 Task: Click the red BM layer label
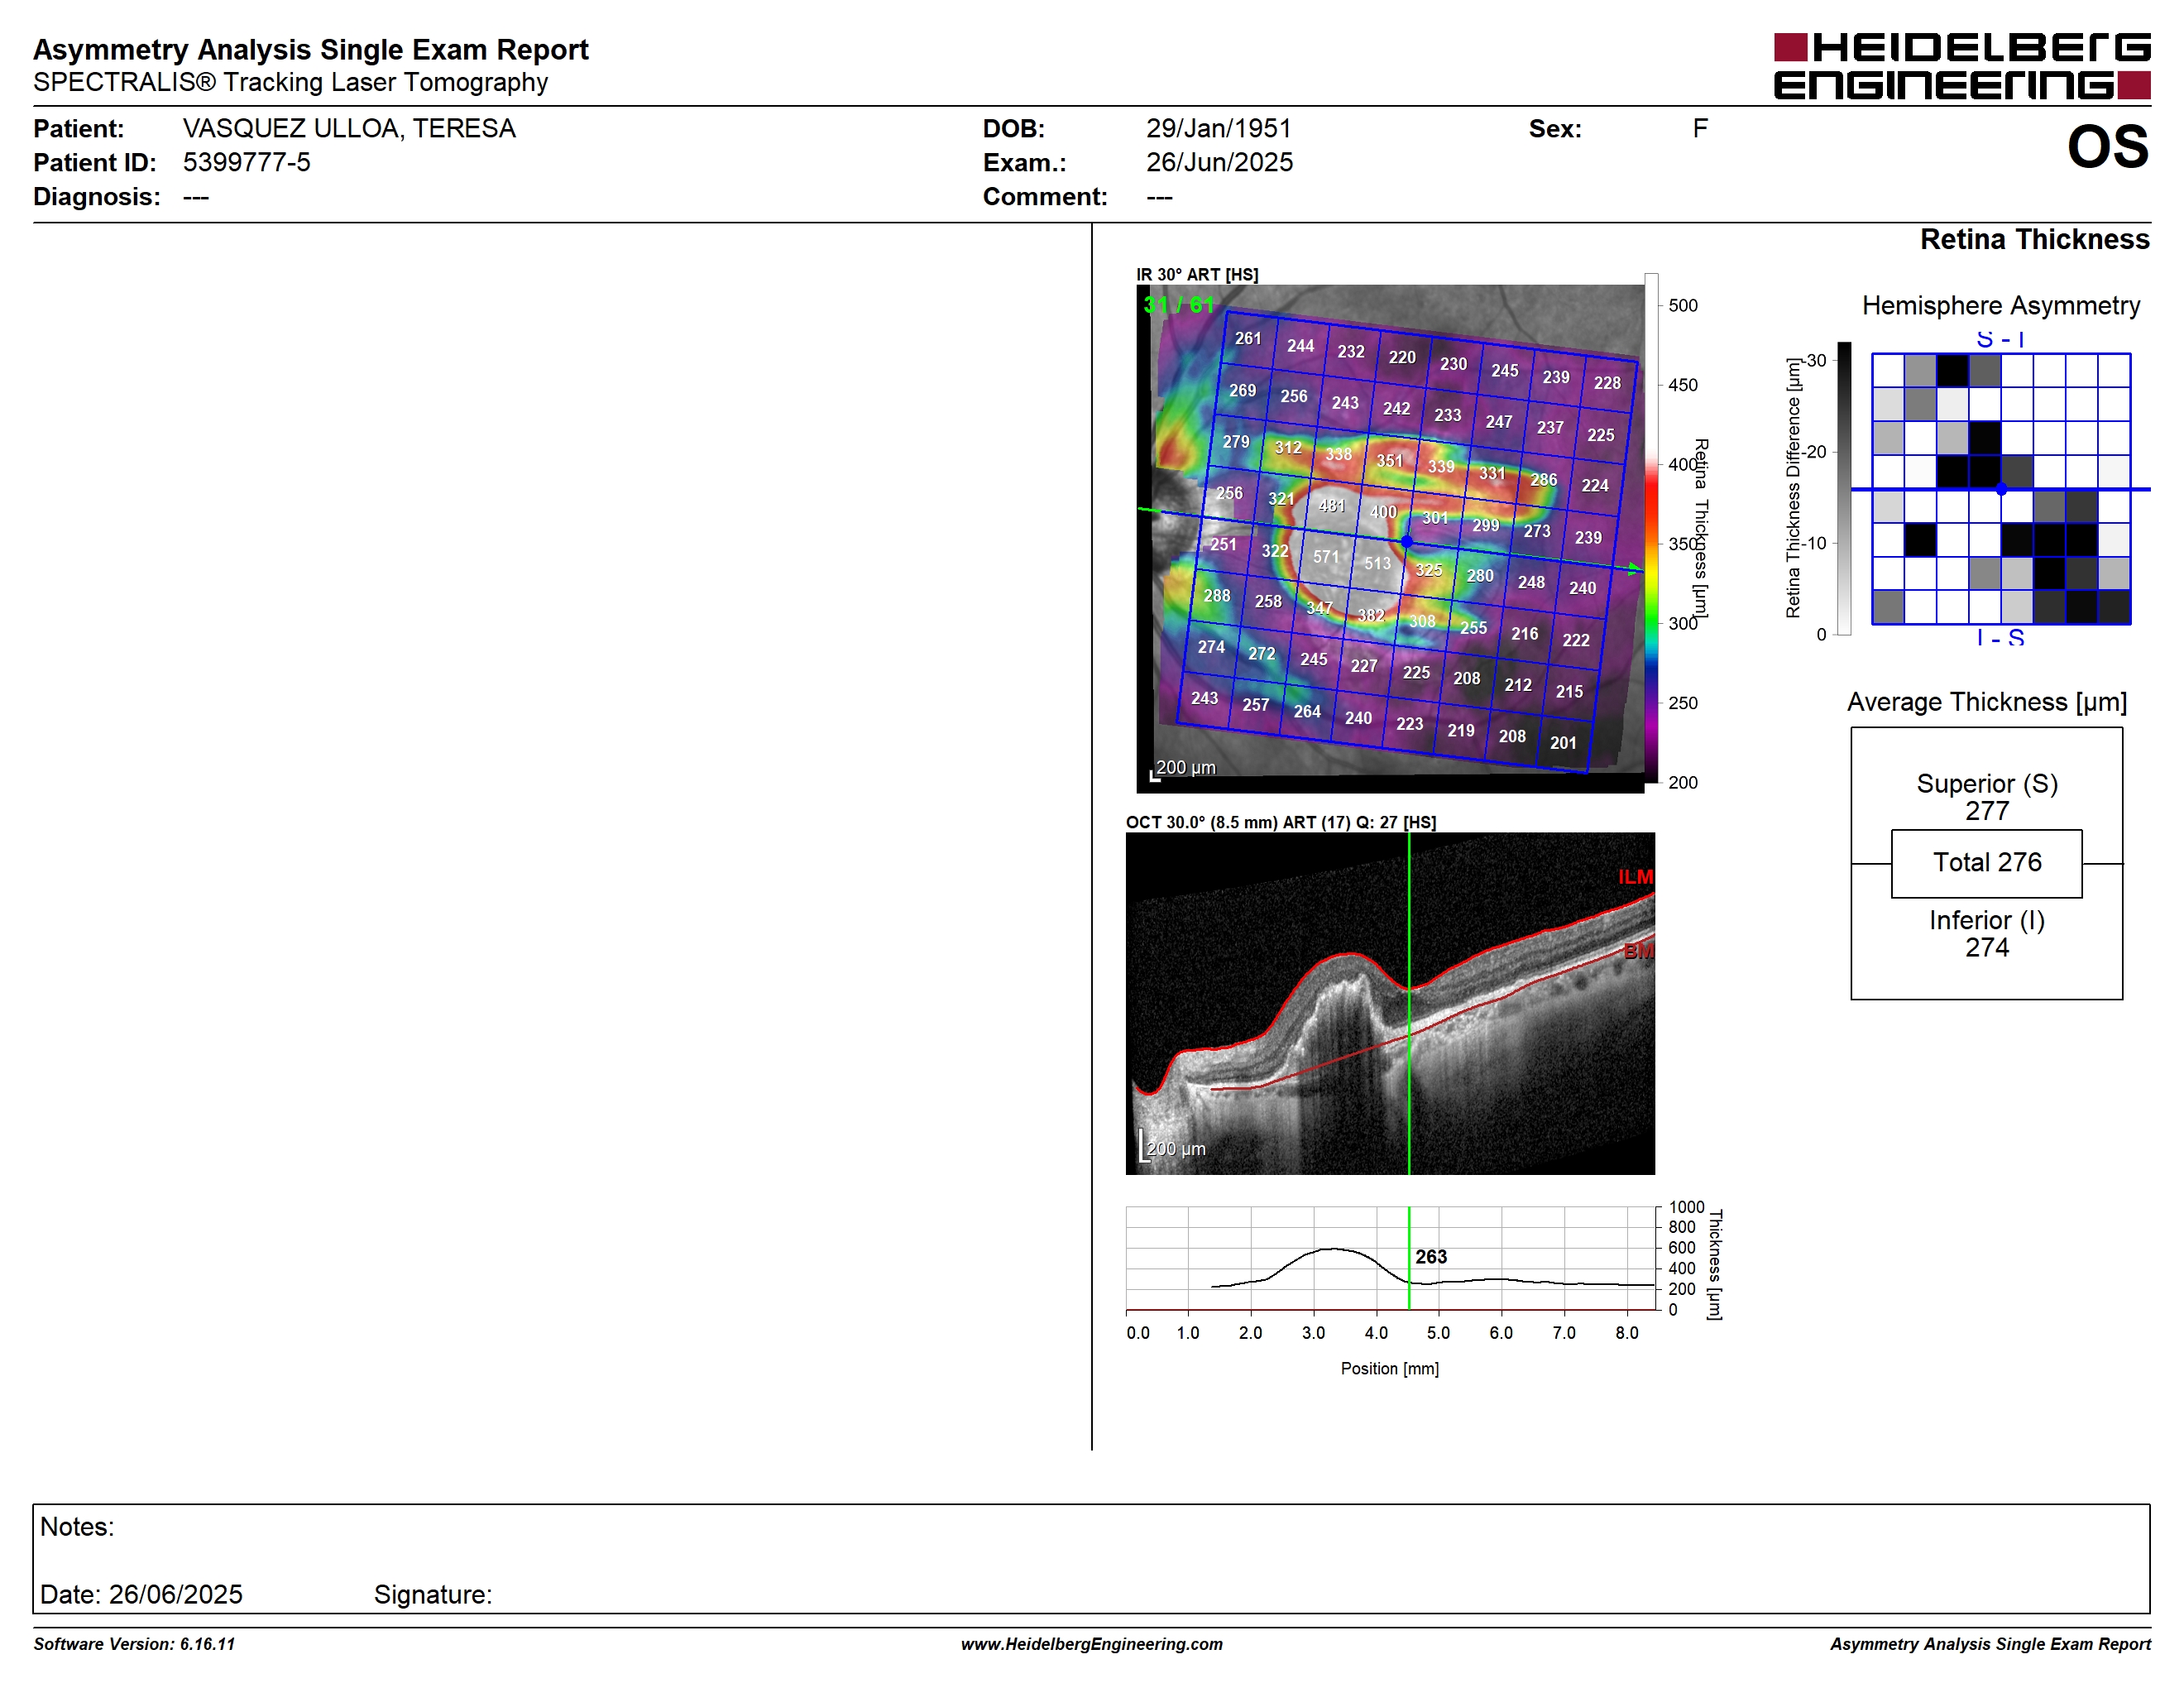(1639, 951)
